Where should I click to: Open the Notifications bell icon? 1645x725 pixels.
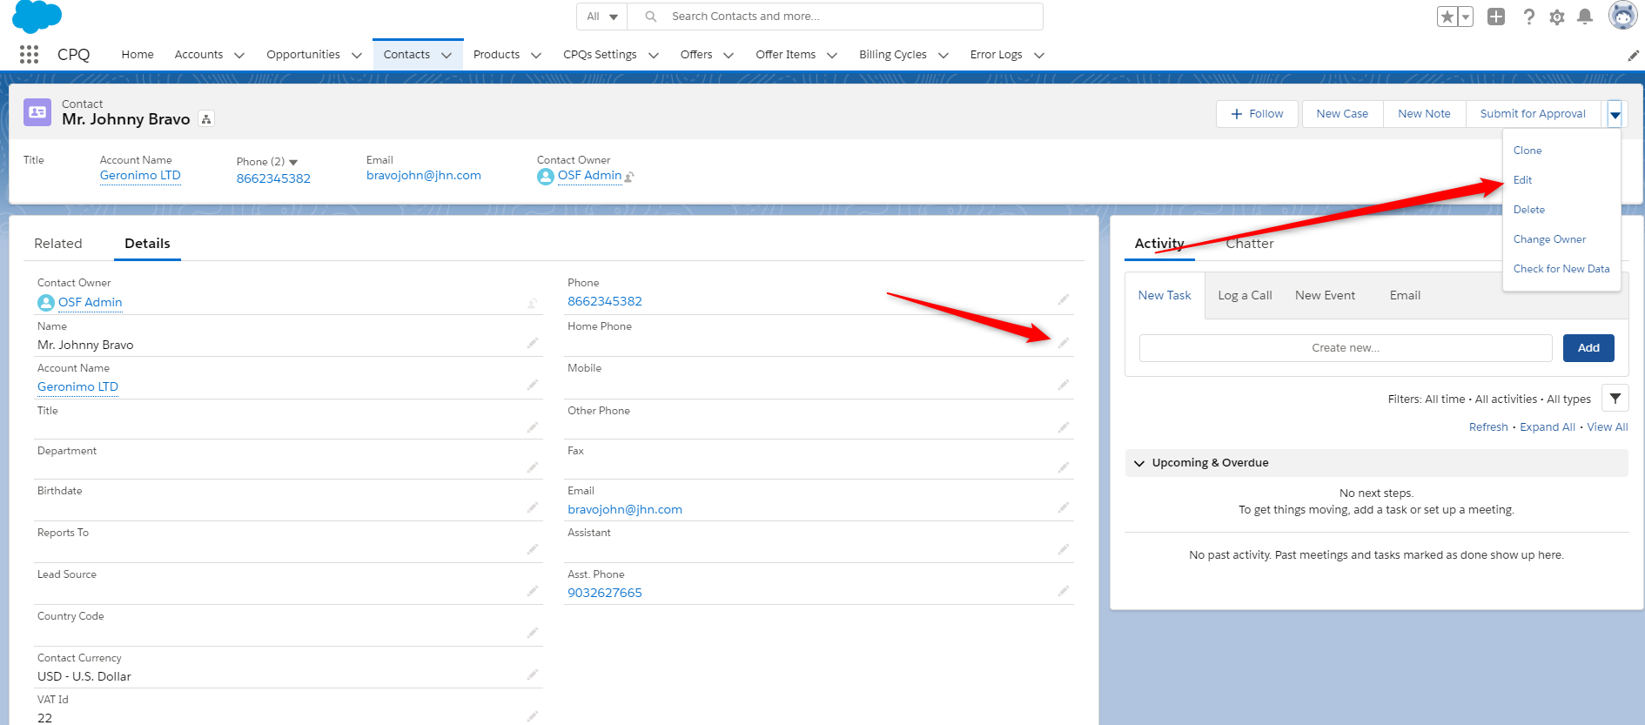coord(1585,17)
